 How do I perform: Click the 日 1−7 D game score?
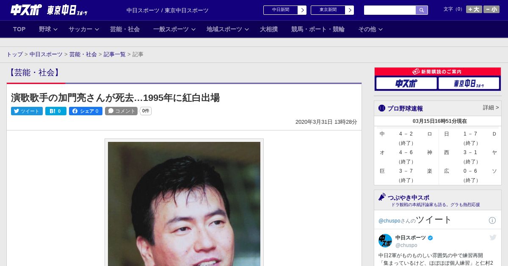click(x=470, y=134)
